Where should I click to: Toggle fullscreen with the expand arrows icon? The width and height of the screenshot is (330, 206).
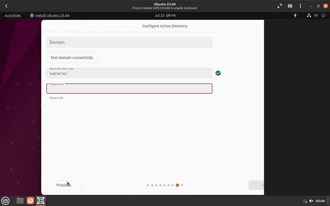280,6
